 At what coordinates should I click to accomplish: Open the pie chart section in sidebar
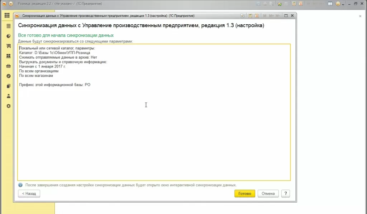9,36
